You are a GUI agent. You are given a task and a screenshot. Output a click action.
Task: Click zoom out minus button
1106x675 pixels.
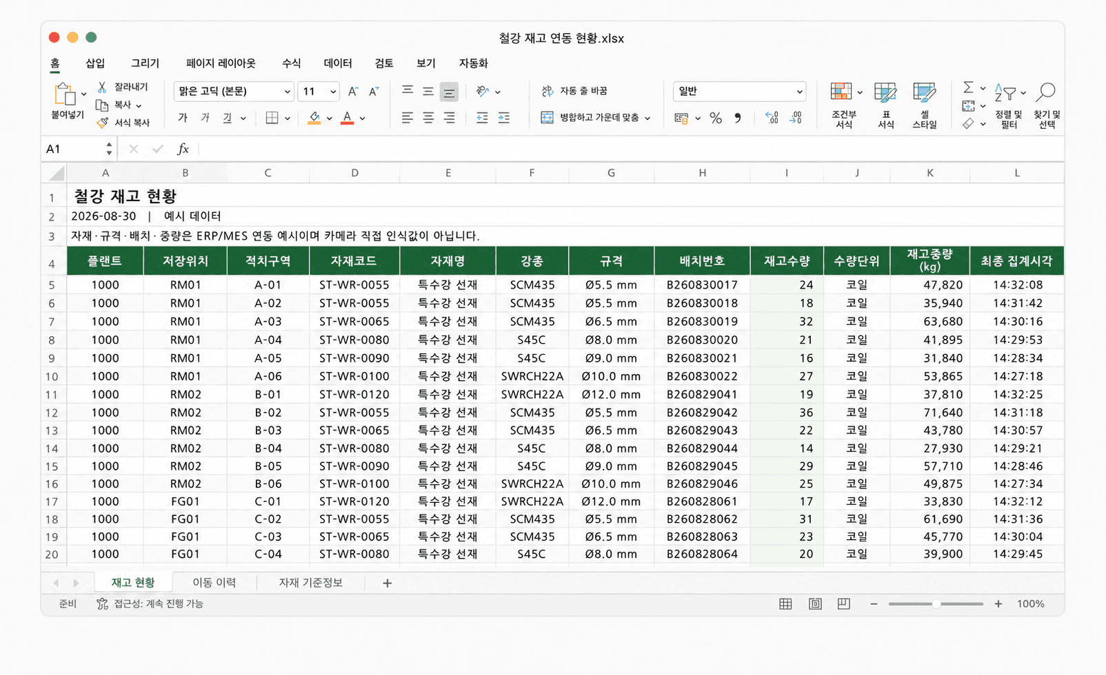874,604
